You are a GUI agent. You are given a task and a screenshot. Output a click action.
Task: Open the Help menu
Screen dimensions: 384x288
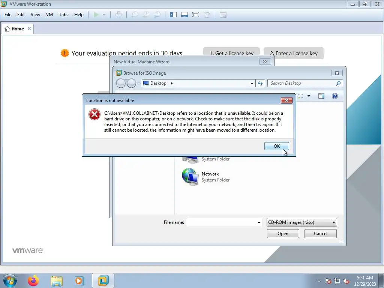coord(79,15)
